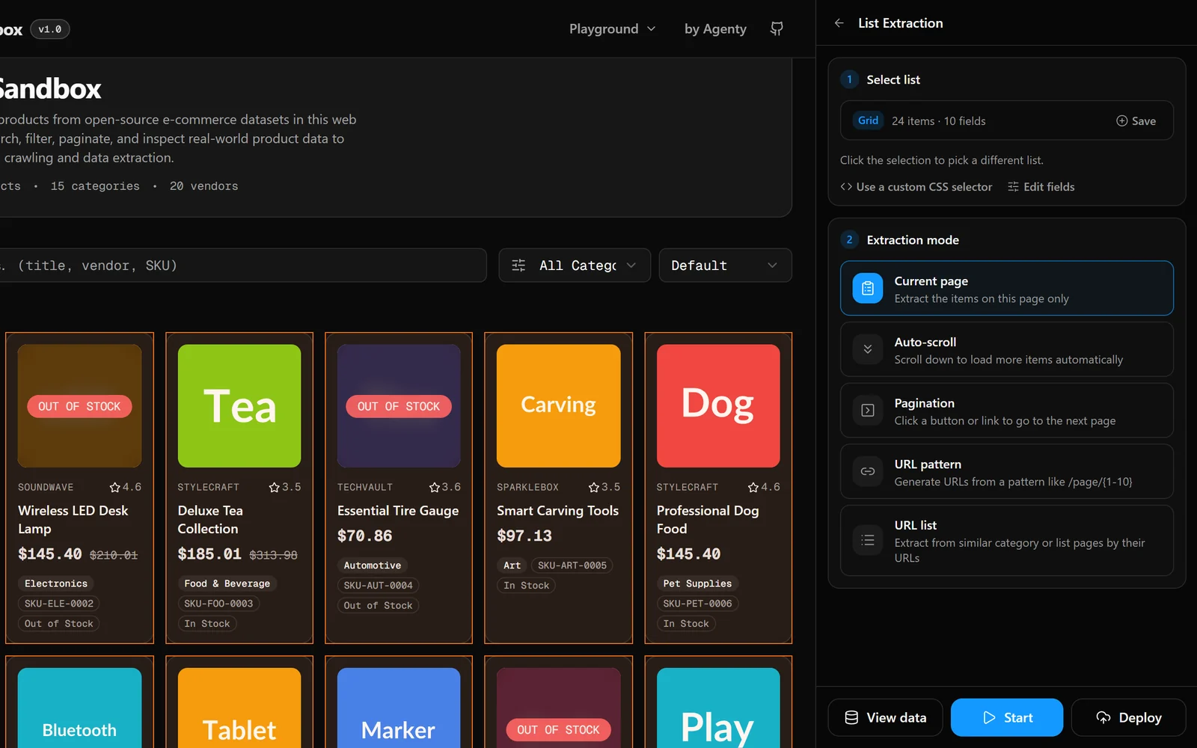Click the cloud upload icon on Deploy
1197x748 pixels.
(1103, 717)
